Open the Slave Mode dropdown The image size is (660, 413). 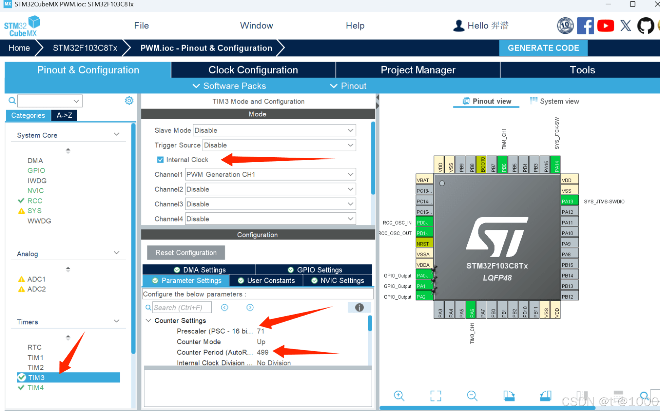(x=274, y=130)
